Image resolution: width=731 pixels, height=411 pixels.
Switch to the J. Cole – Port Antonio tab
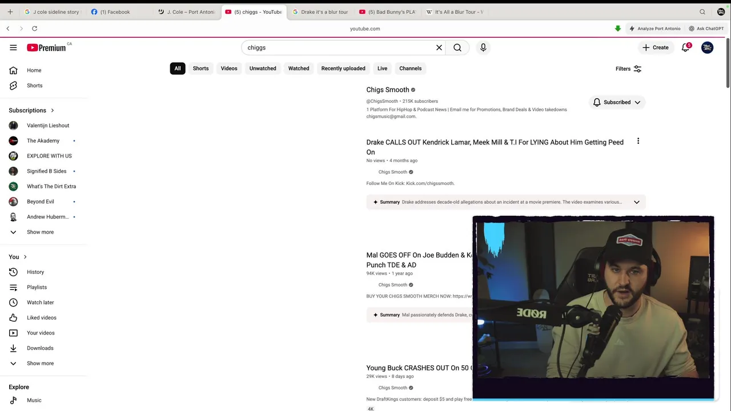click(186, 11)
